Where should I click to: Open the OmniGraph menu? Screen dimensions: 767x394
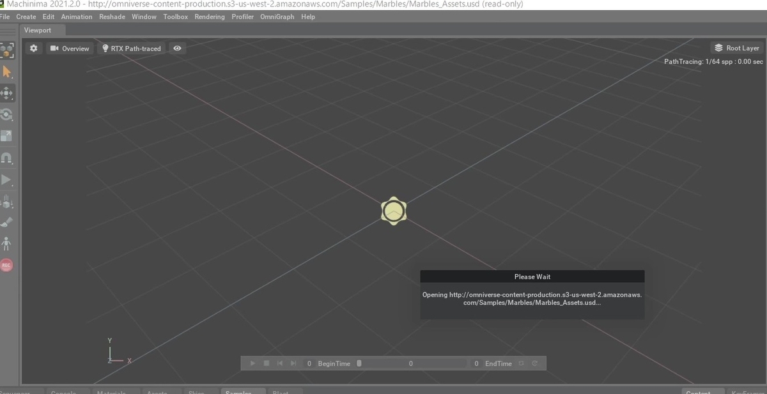click(277, 17)
